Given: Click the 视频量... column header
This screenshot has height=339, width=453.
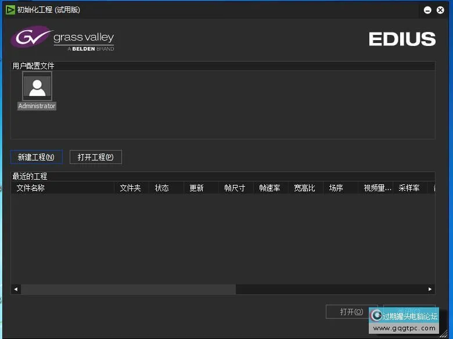Looking at the screenshot, I should (376, 188).
